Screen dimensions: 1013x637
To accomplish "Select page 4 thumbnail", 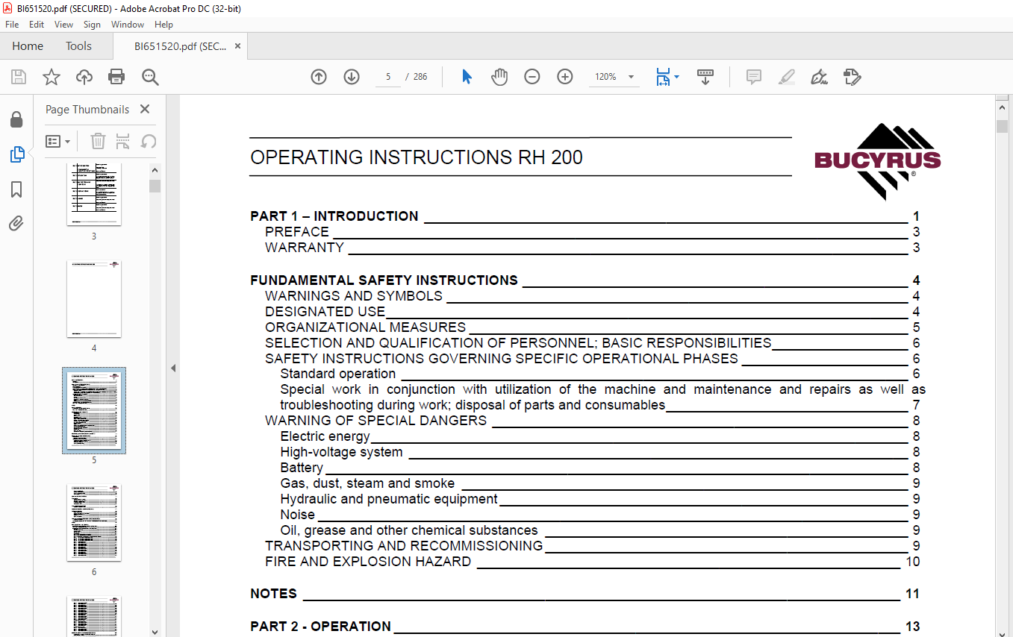I will click(94, 299).
